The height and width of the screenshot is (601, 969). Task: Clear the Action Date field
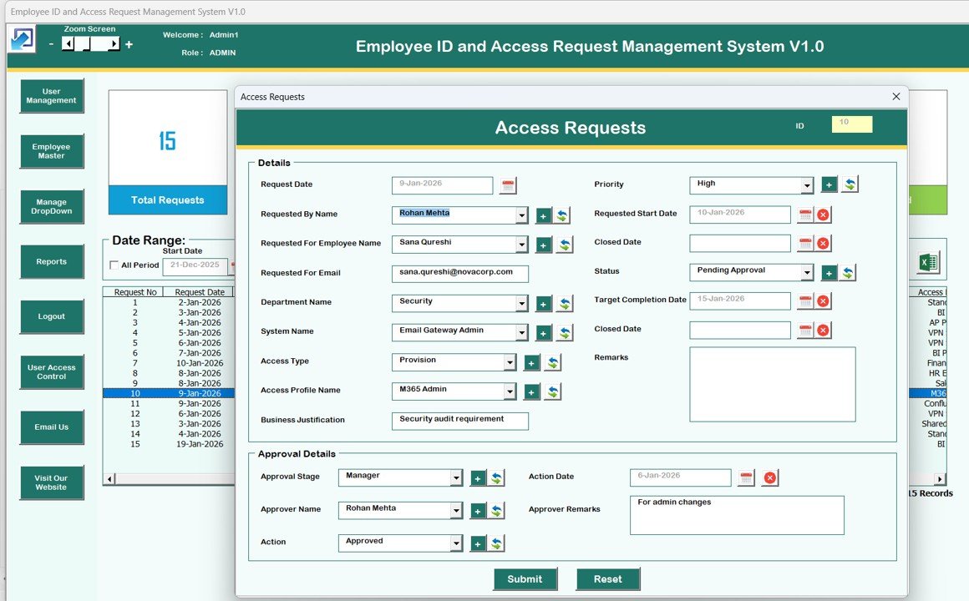coord(770,477)
